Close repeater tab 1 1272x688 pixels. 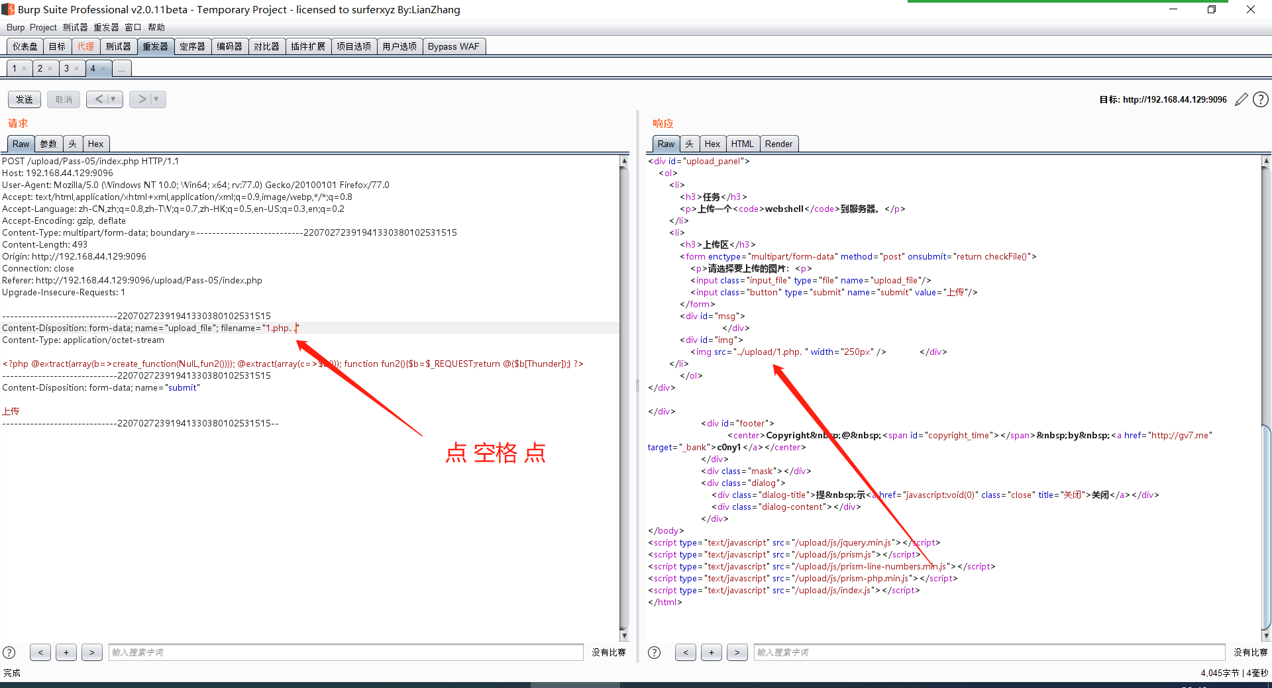(x=25, y=69)
